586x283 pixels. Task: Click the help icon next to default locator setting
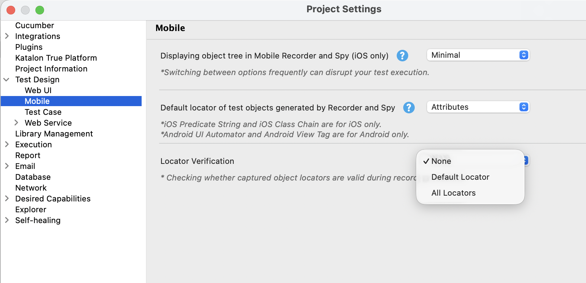(409, 107)
